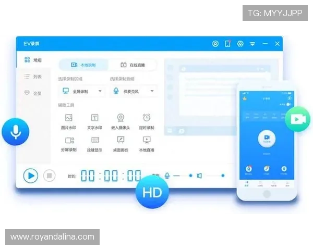Tap the left round icon on phone lower row
The width and height of the screenshot is (313, 250).
248,169
